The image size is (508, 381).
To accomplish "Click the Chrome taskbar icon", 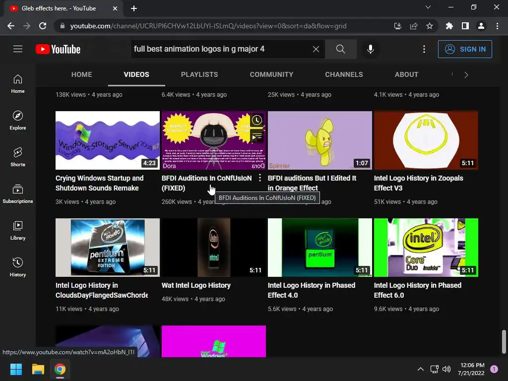I will pos(60,369).
